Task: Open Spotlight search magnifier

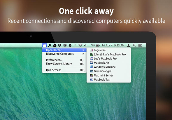Action: pyautogui.click(x=134, y=45)
